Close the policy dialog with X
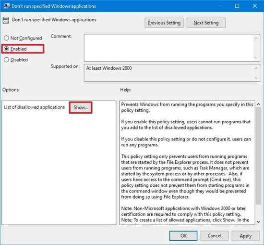 coord(255,6)
